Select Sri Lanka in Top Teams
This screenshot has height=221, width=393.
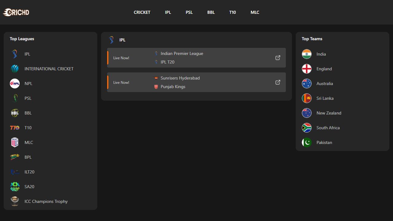(325, 98)
